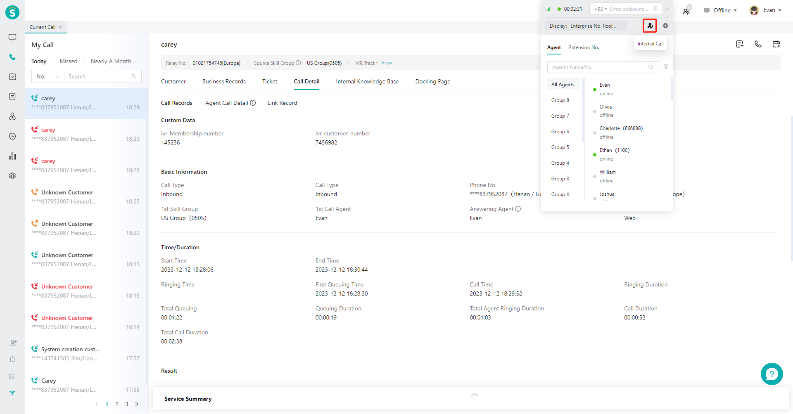
Task: Open the call panel settings gear
Action: pyautogui.click(x=665, y=26)
